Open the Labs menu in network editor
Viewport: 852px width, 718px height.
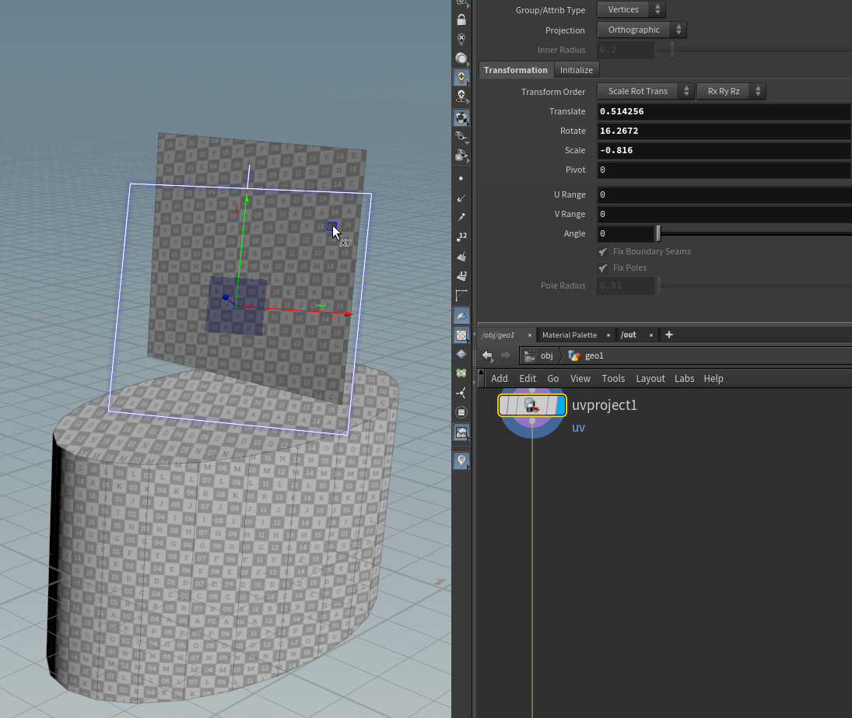tap(685, 379)
